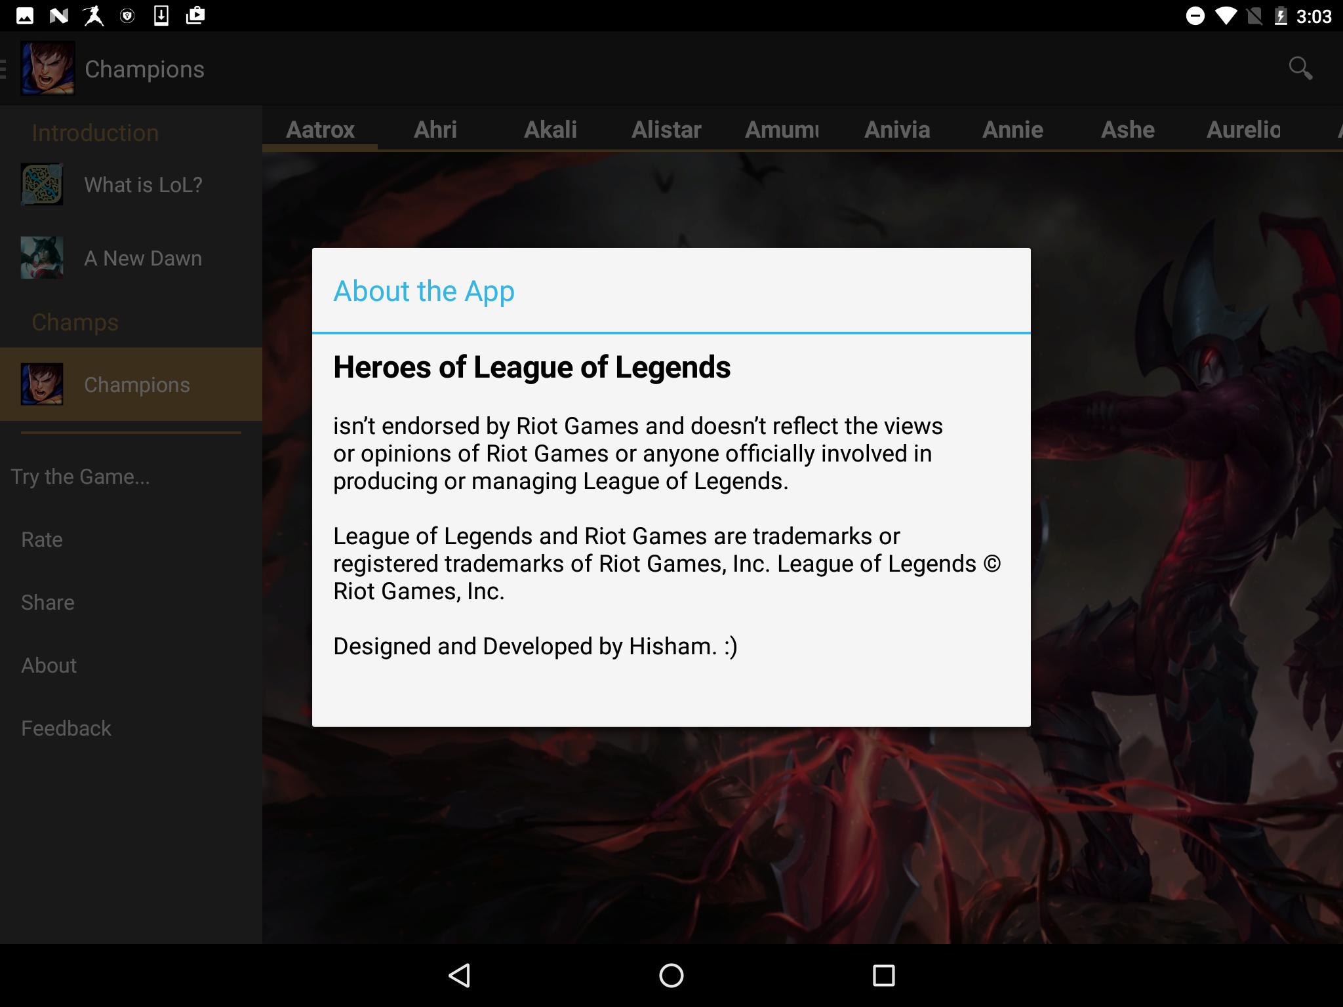Tap the search magnifier icon

(1300, 68)
